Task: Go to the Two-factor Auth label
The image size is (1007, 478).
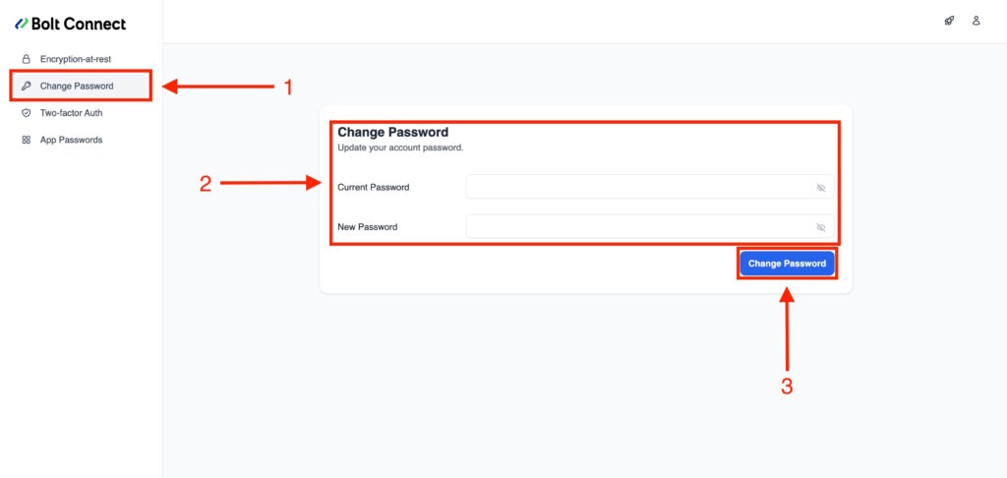Action: (71, 113)
